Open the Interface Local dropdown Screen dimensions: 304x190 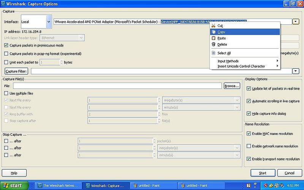tap(36, 22)
